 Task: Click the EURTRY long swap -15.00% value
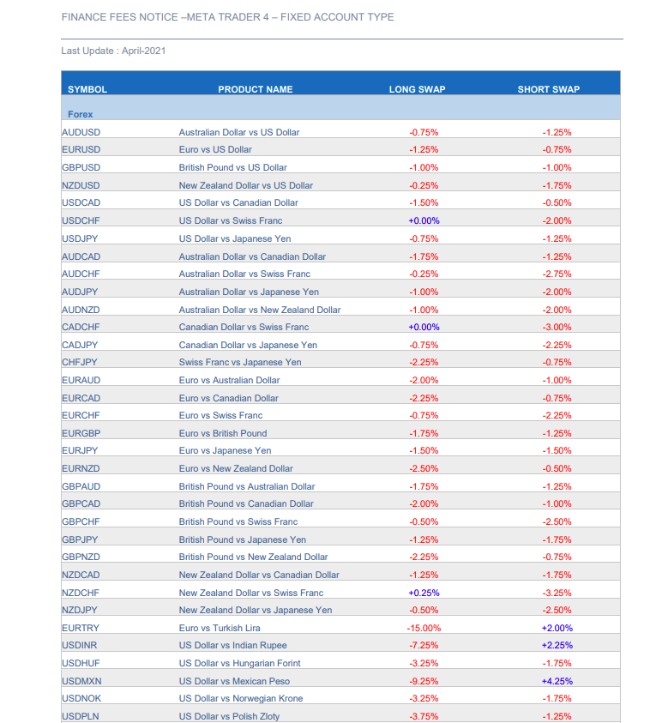tap(424, 628)
